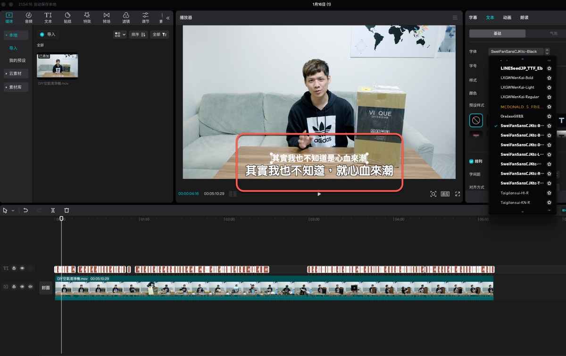Click the audio level bars icon beside timecode
The image size is (566, 356).
coord(233,194)
